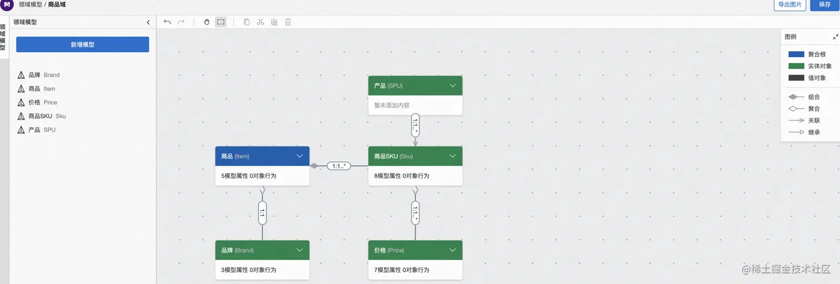This screenshot has height=284, width=840.
Task: Click the icon beside 商品 Item
Action: tap(21, 89)
